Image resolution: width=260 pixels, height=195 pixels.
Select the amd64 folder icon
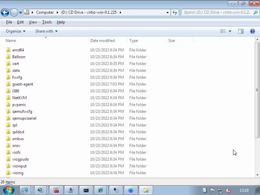(8, 50)
